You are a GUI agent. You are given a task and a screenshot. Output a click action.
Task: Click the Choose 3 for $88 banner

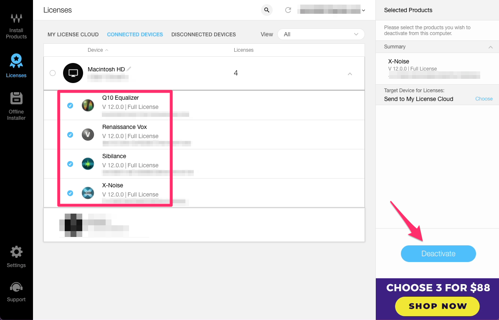tap(437, 299)
